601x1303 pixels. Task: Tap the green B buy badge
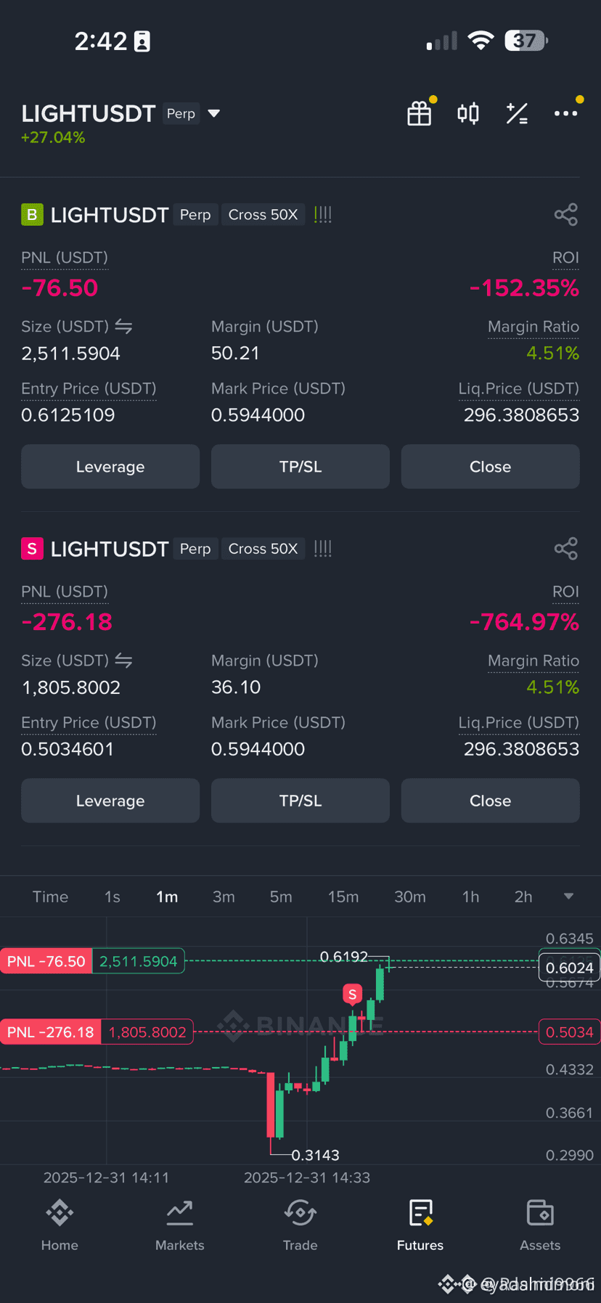click(x=32, y=215)
